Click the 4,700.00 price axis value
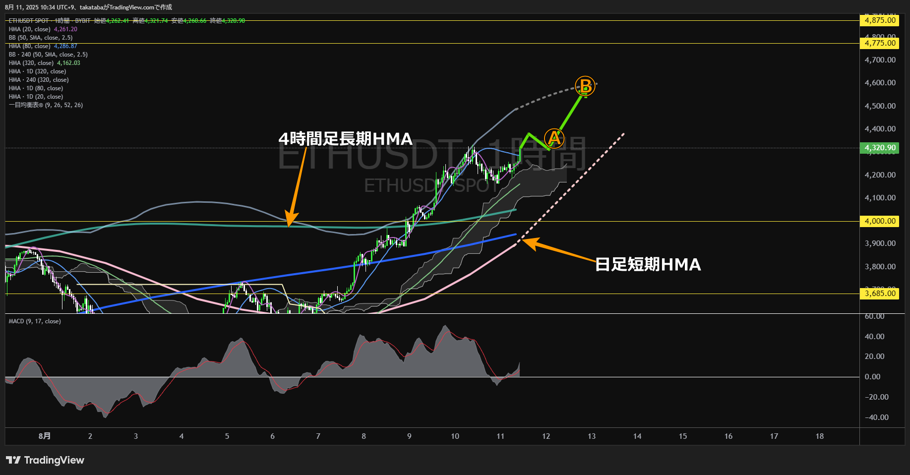The height and width of the screenshot is (475, 910). 880,60
